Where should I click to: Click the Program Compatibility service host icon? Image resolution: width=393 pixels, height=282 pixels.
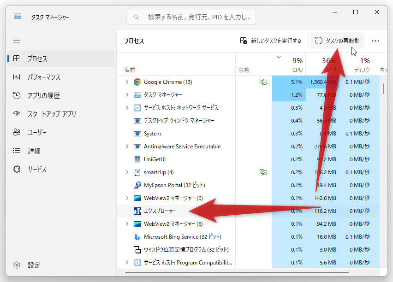(137, 263)
